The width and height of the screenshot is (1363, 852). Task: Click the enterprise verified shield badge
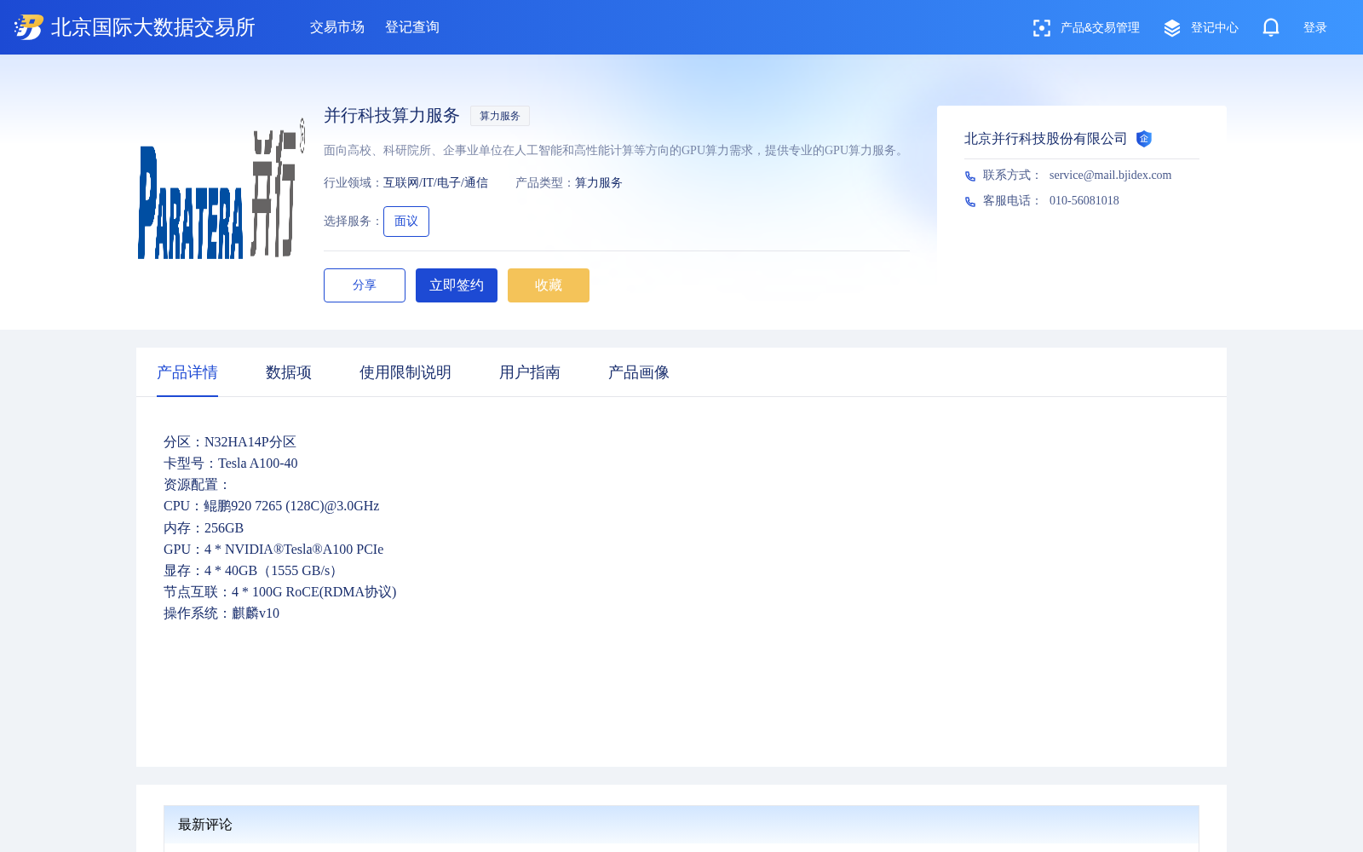[x=1144, y=139]
